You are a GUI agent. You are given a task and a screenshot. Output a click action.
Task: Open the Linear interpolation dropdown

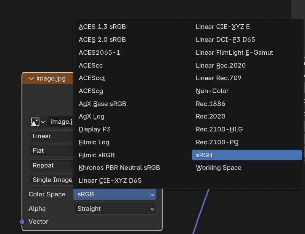coord(51,136)
